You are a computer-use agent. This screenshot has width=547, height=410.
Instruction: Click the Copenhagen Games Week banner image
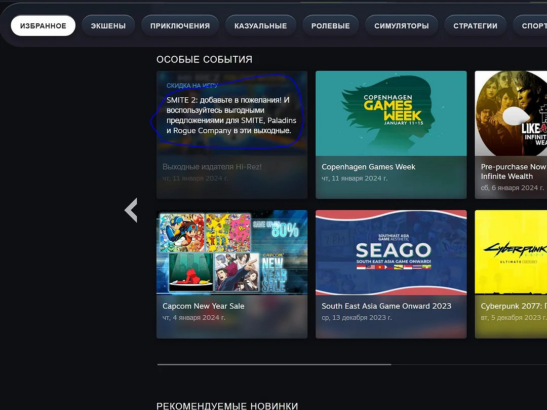(x=390, y=113)
